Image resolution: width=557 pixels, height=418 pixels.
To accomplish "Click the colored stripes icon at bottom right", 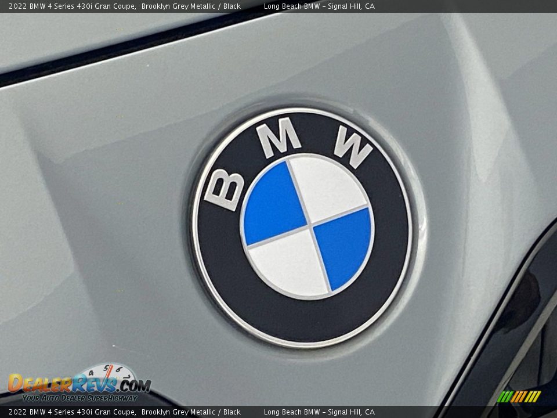I will 519,397.
